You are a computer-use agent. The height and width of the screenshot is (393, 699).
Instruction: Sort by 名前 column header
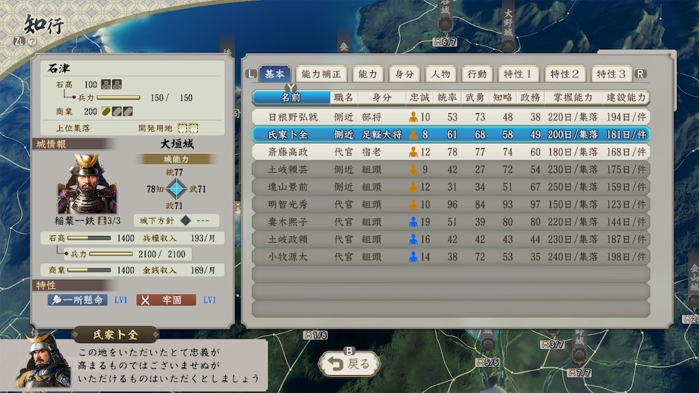[x=291, y=98]
